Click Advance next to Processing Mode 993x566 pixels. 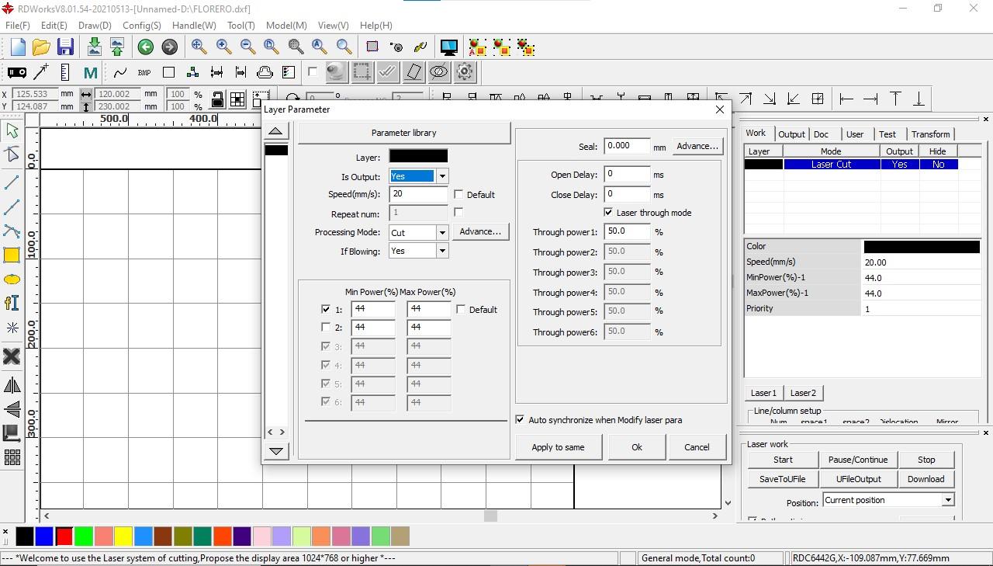[480, 231]
